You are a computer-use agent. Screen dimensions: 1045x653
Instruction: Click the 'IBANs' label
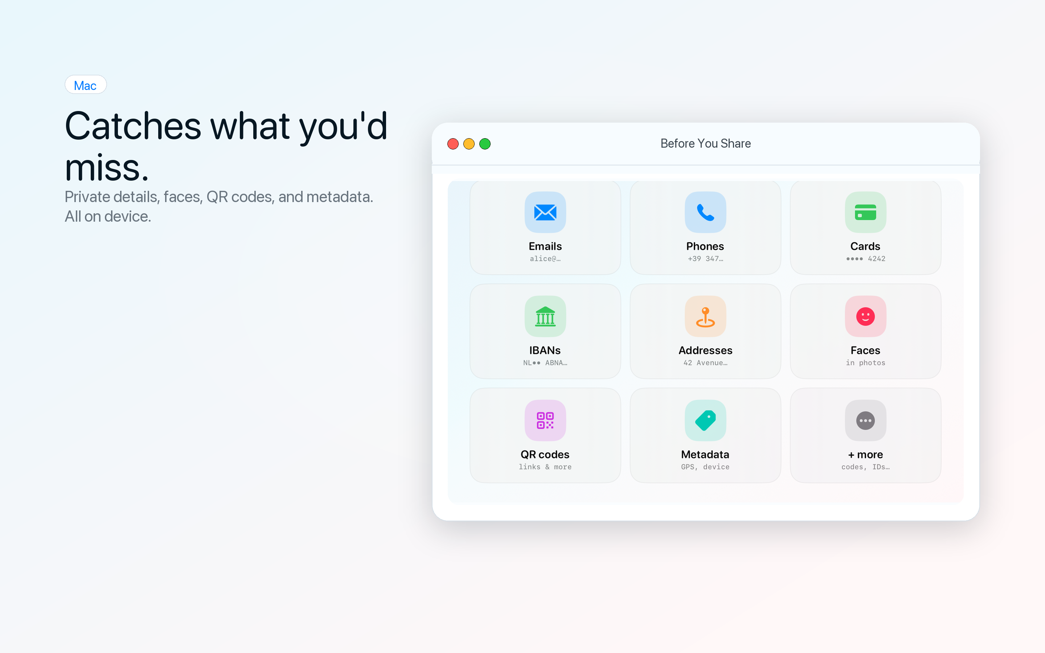pos(545,350)
